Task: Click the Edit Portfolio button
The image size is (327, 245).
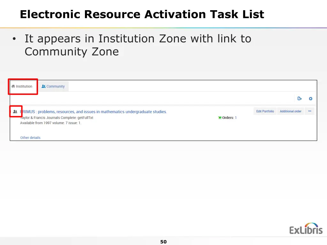Action: click(265, 111)
